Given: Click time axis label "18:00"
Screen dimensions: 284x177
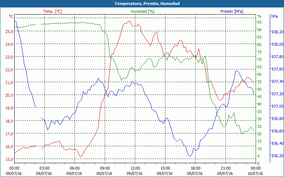Looking at the screenshot, I should [196, 169].
